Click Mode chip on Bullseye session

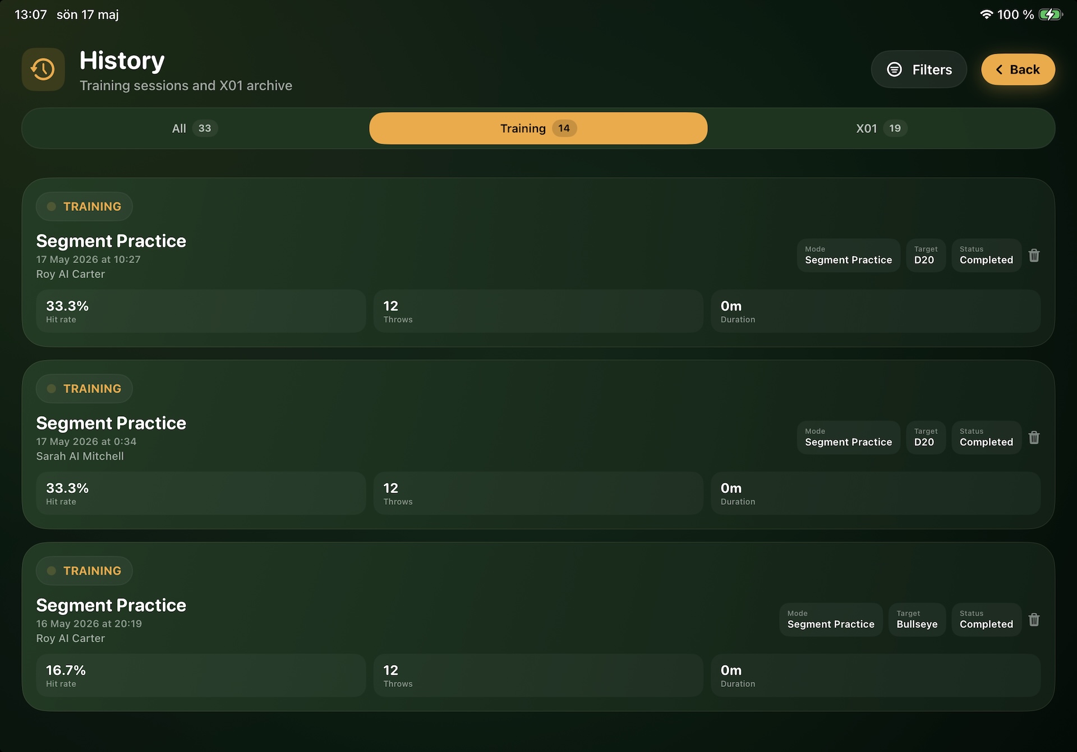[831, 620]
